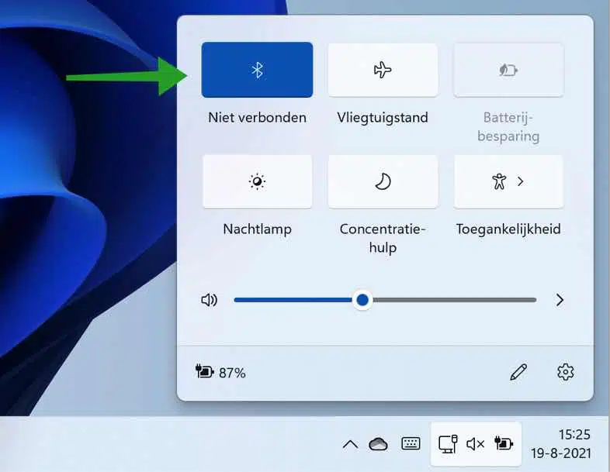
Task: Click the muted speaker tray icon
Action: [475, 443]
